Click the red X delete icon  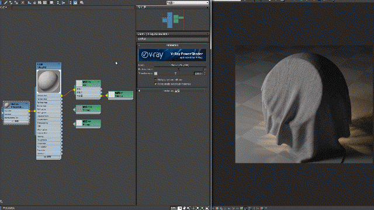pos(23,2)
